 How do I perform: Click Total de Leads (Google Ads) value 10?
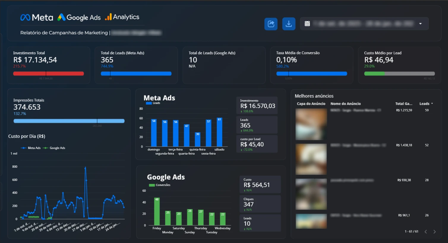point(193,60)
